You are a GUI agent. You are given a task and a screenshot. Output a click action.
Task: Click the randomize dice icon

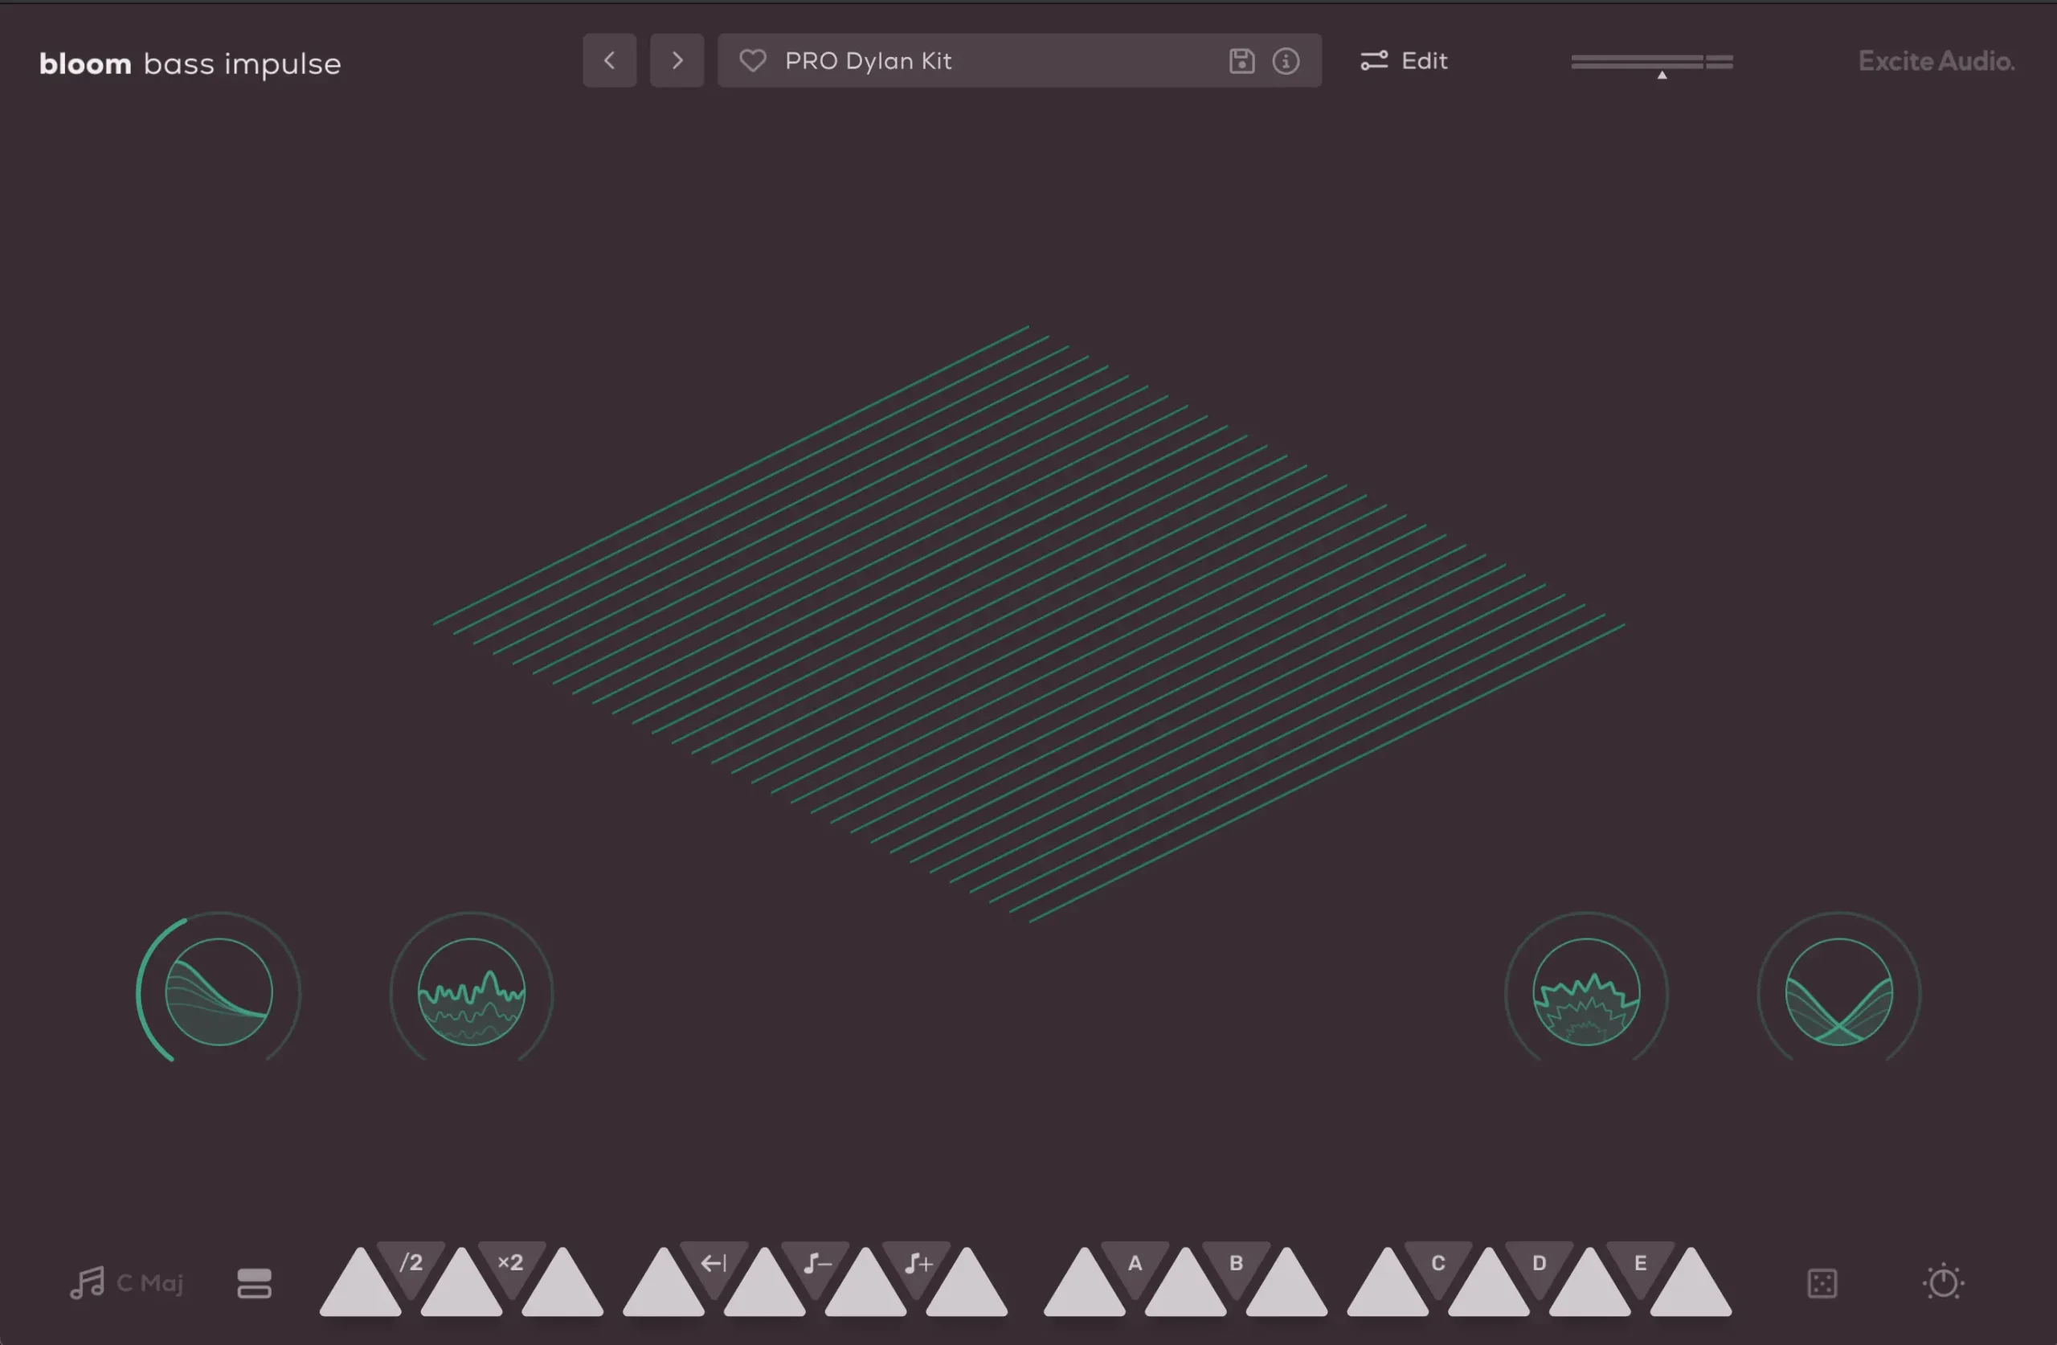coord(1822,1283)
